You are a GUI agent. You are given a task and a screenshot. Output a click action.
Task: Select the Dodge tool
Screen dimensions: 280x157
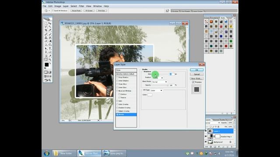click(x=50, y=44)
